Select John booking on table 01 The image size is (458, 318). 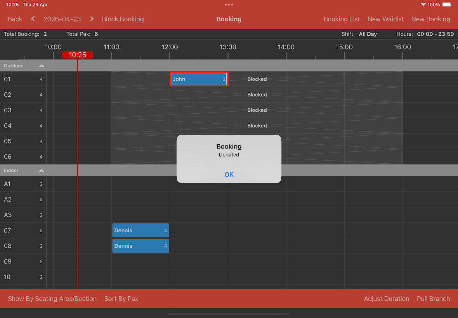pyautogui.click(x=199, y=79)
